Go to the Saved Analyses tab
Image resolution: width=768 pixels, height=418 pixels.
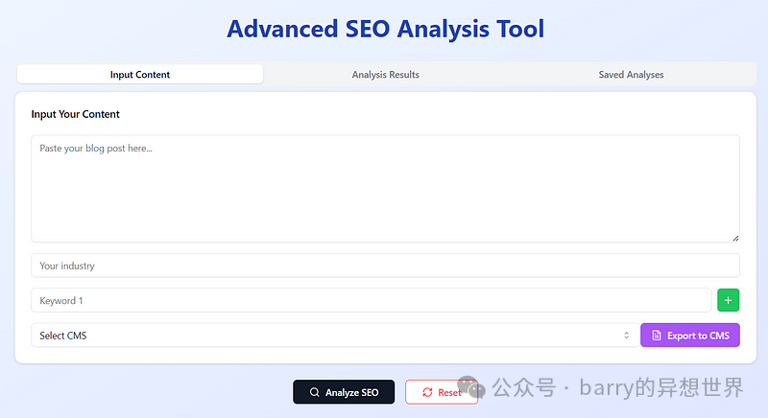[631, 75]
